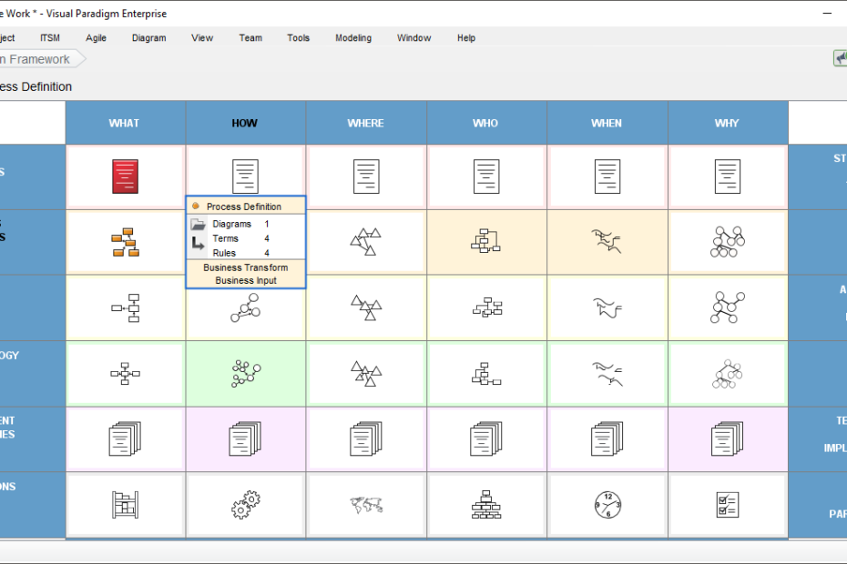This screenshot has height=564, width=847.
Task: Click the checklist icon under WHY
Action: 727,505
